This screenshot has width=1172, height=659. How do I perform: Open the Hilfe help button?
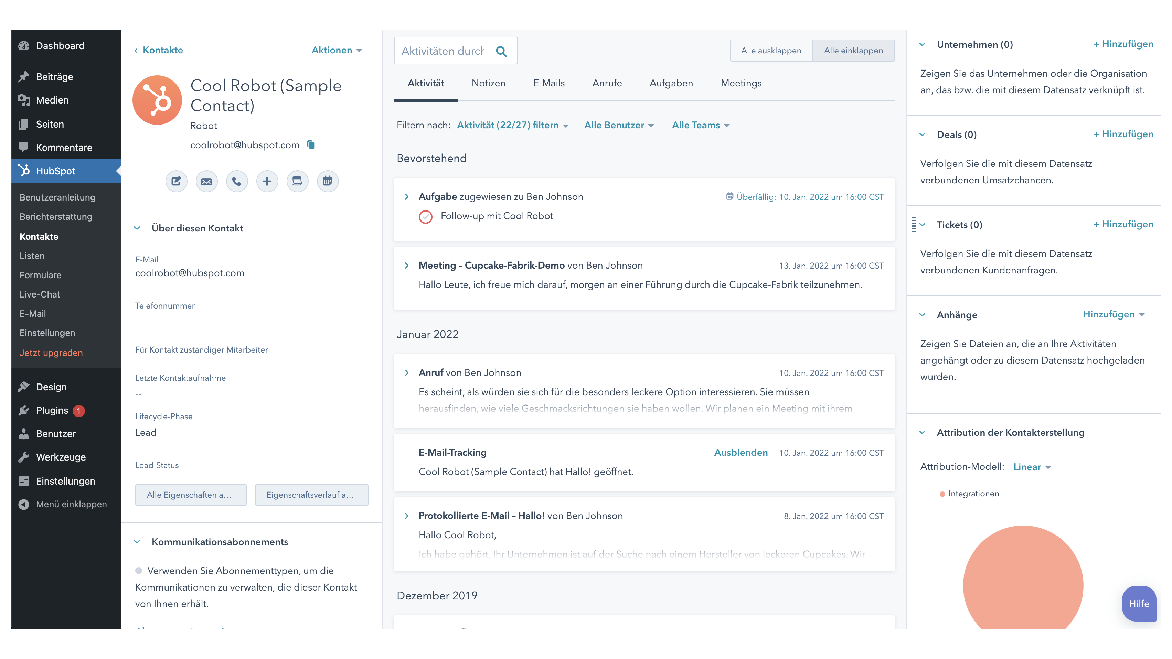click(1139, 604)
